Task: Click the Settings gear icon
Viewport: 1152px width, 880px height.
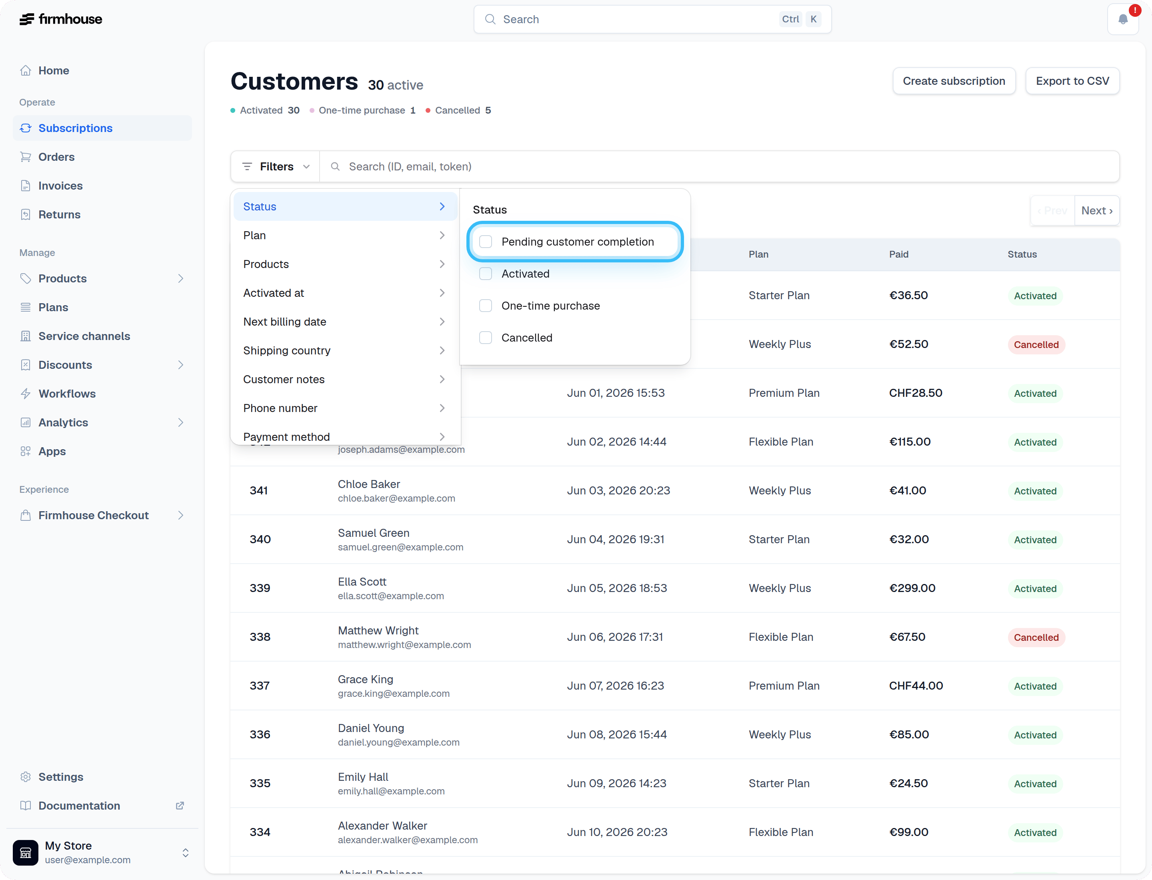Action: tap(25, 776)
